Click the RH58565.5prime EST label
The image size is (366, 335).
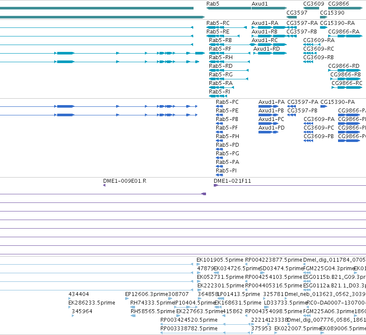pos(153,311)
